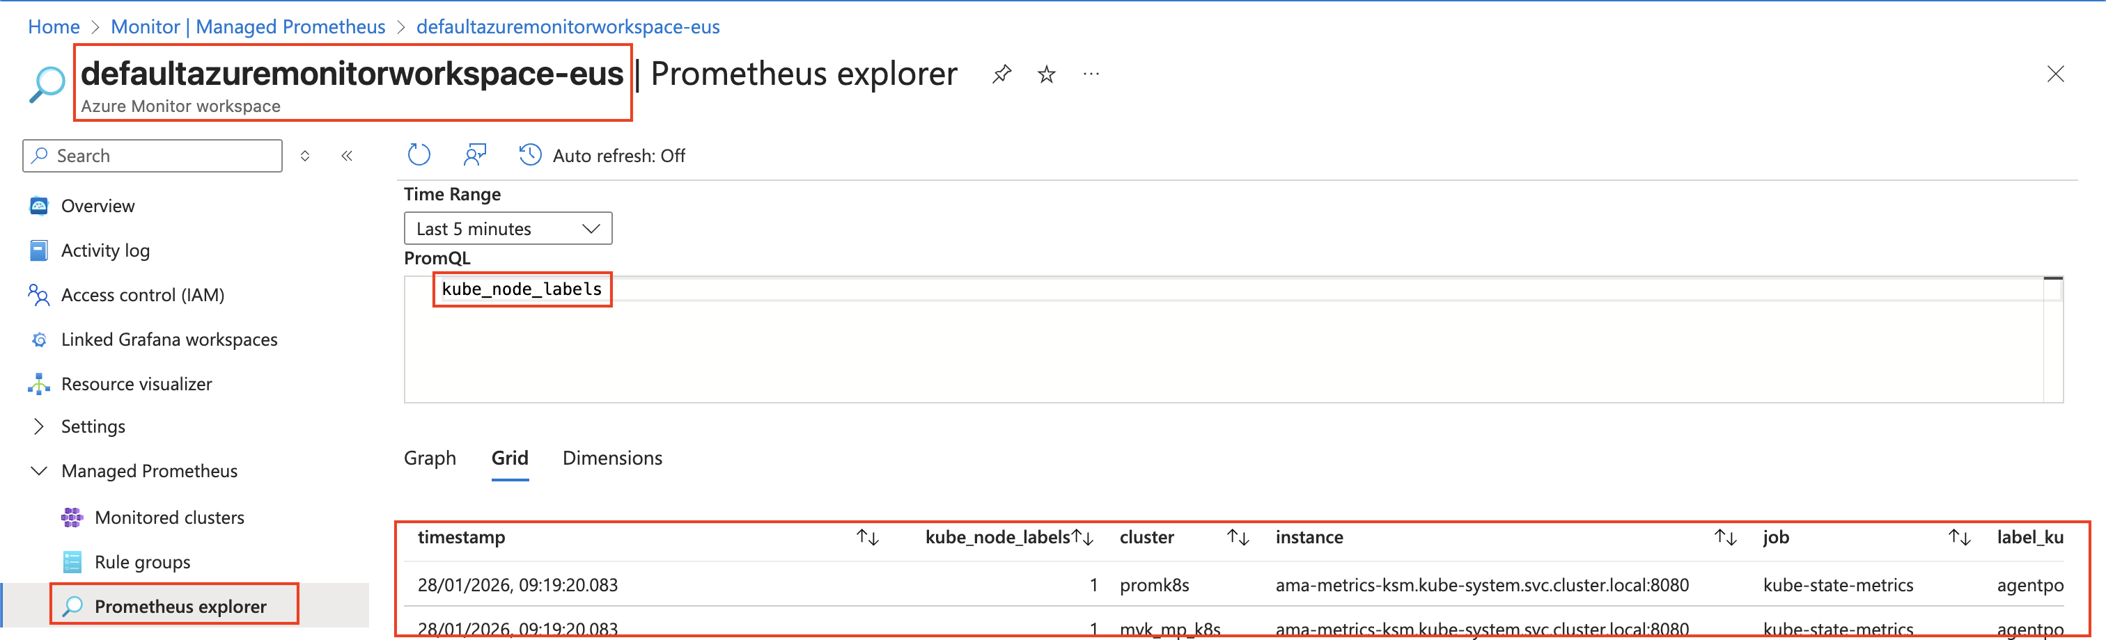Click the timestamp column header
This screenshot has height=640, width=2106.
pos(461,537)
